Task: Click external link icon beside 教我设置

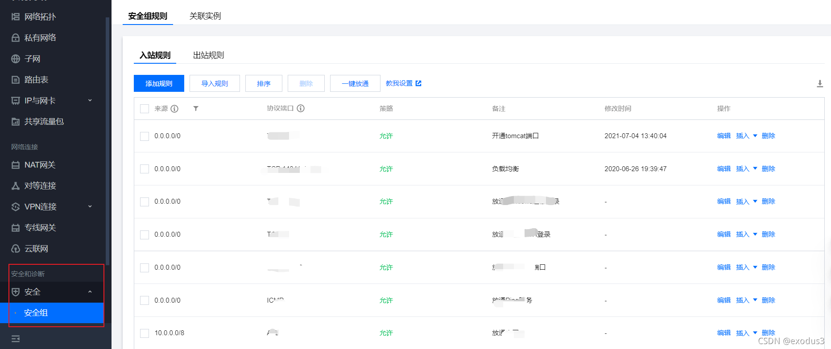Action: (x=418, y=83)
